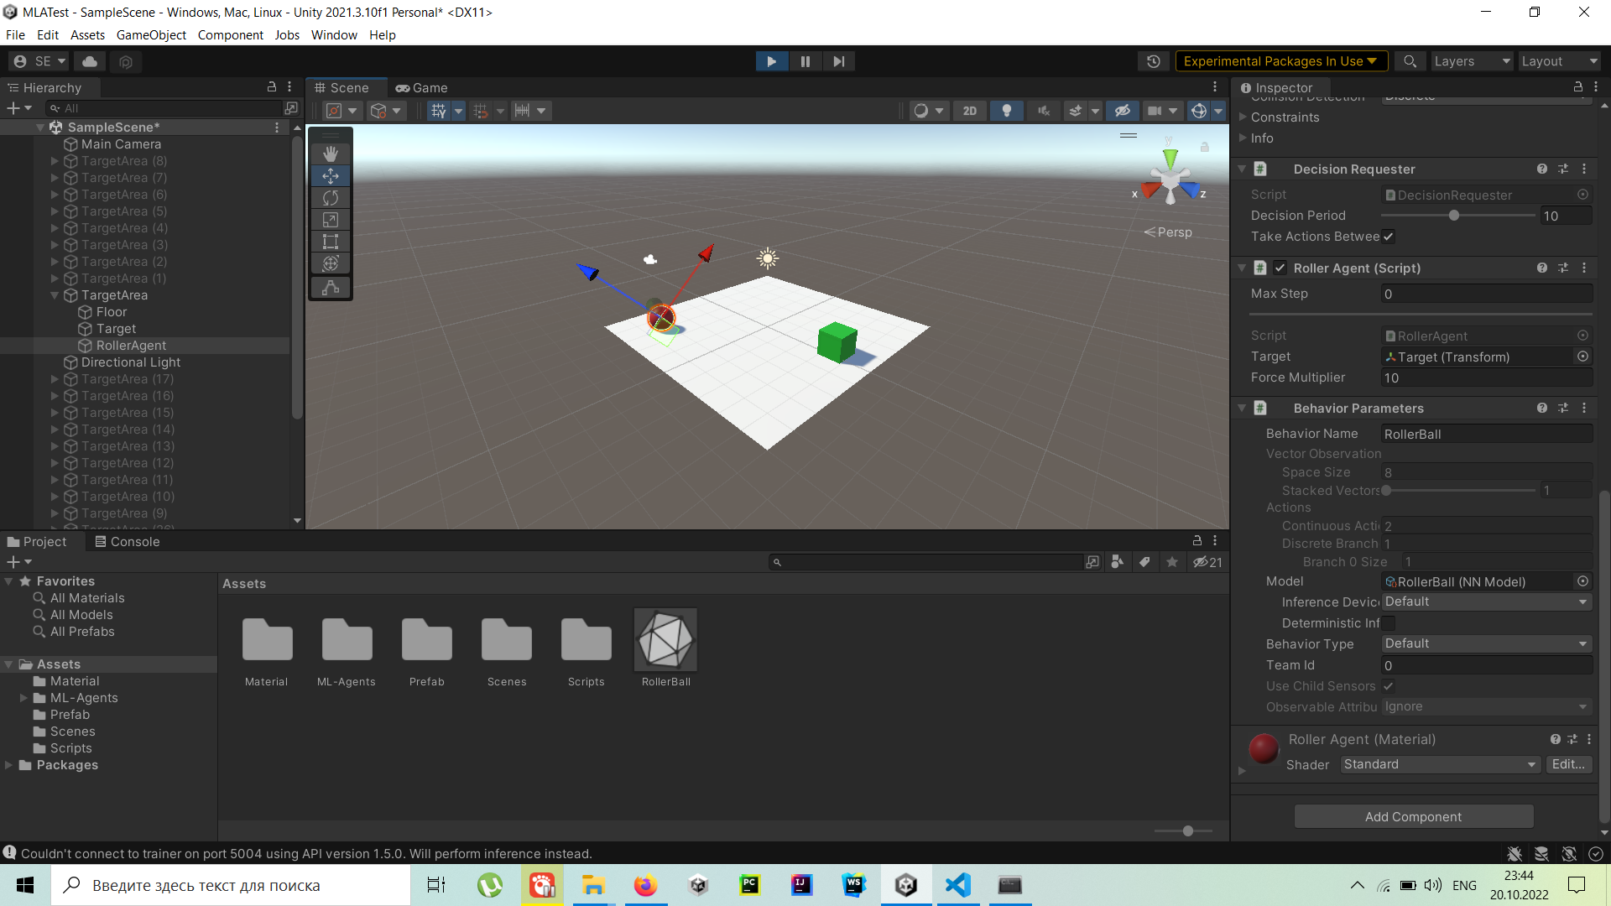Toggle scene audio mute icon
Image resolution: width=1611 pixels, height=906 pixels.
(x=1043, y=111)
